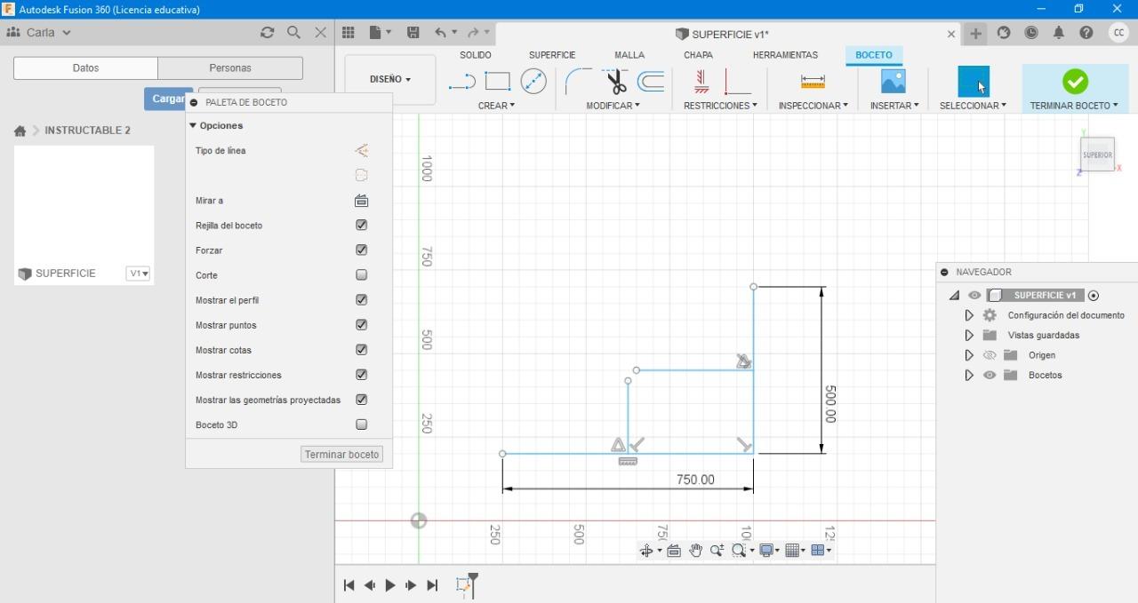
Task: Switch to the HERRAMIENTAS tab
Action: coord(785,55)
